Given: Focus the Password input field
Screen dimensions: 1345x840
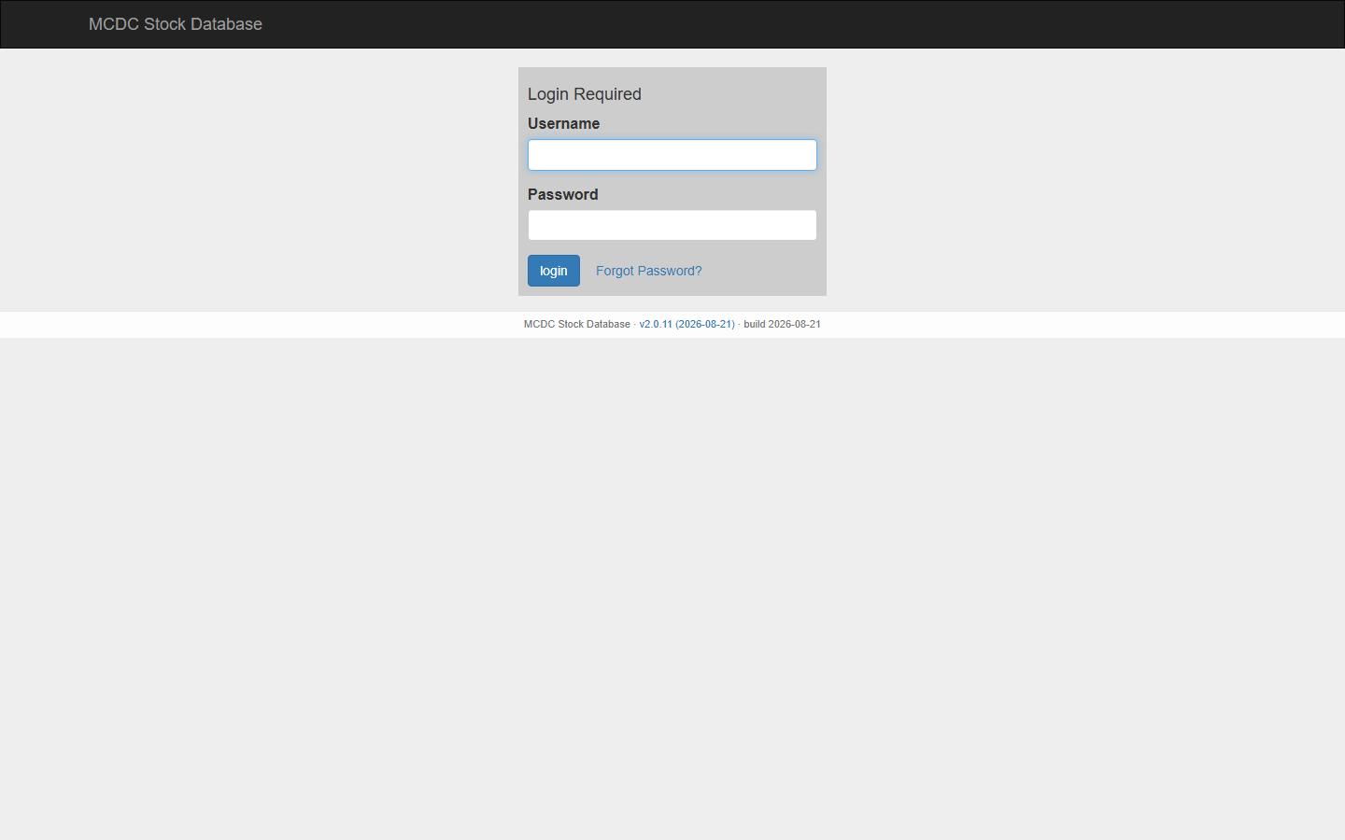Looking at the screenshot, I should (672, 225).
